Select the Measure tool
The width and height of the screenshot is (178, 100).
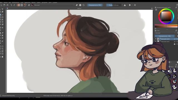click(x=3, y=41)
